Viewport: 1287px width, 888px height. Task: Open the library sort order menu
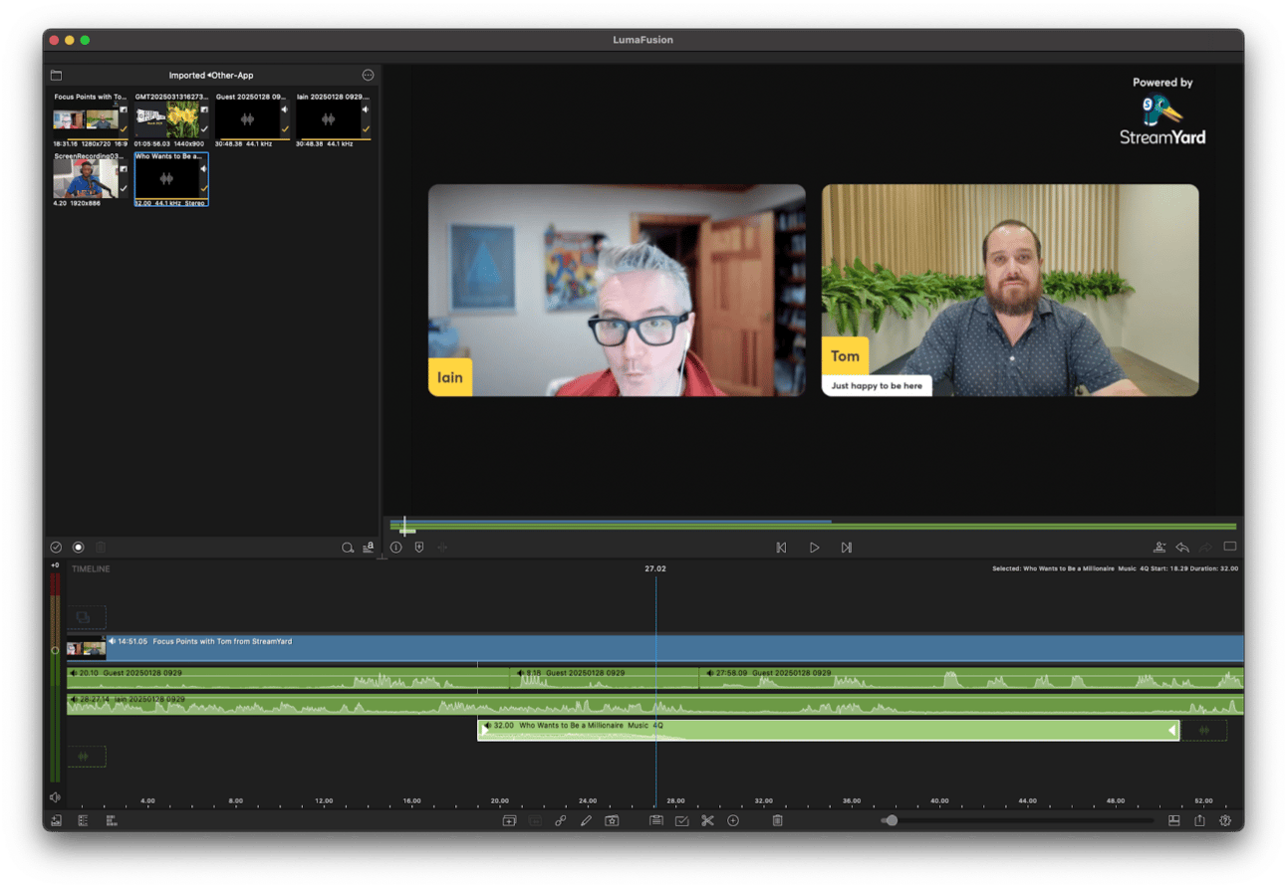pyautogui.click(x=369, y=548)
